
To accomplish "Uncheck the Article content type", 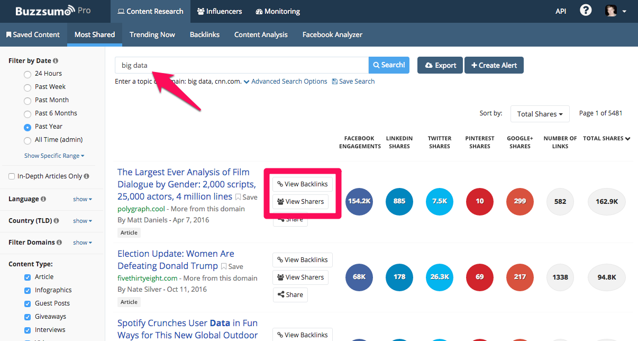I will [x=28, y=277].
